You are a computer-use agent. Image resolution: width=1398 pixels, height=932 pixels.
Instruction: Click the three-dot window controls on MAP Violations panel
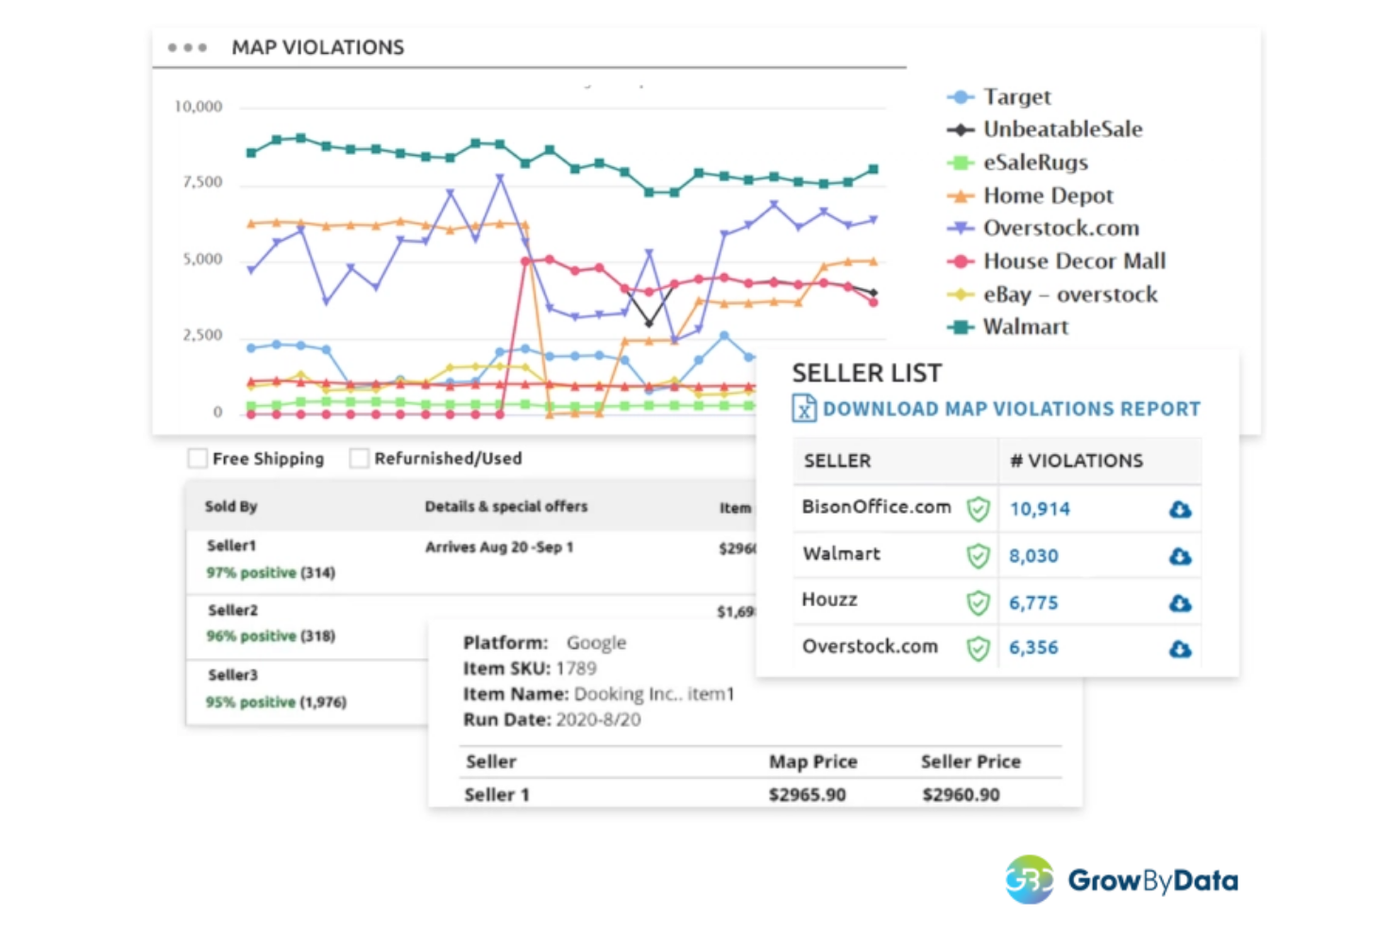tap(188, 45)
